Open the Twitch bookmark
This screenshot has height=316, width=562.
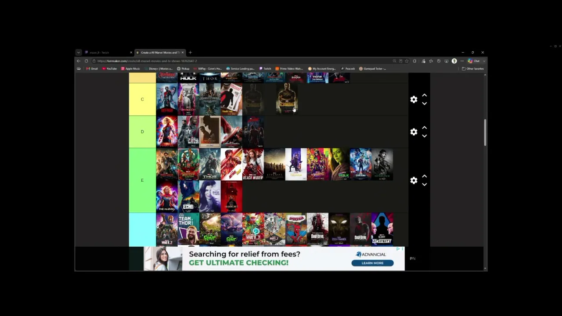(266, 69)
